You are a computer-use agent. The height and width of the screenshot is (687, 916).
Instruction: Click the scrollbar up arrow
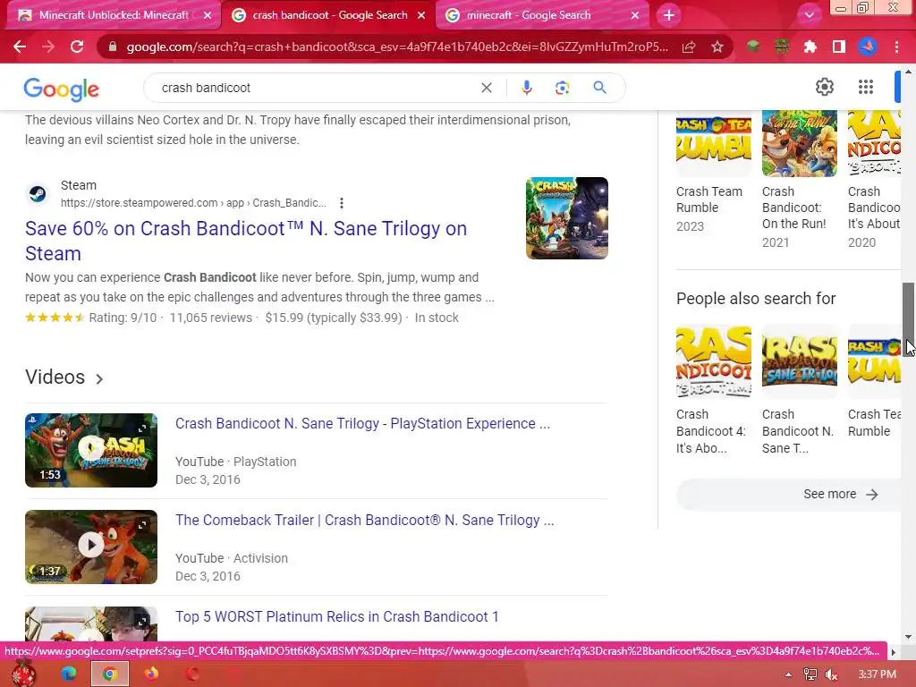[x=908, y=72]
